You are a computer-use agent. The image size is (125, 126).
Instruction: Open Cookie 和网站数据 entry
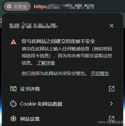click(x=62, y=104)
